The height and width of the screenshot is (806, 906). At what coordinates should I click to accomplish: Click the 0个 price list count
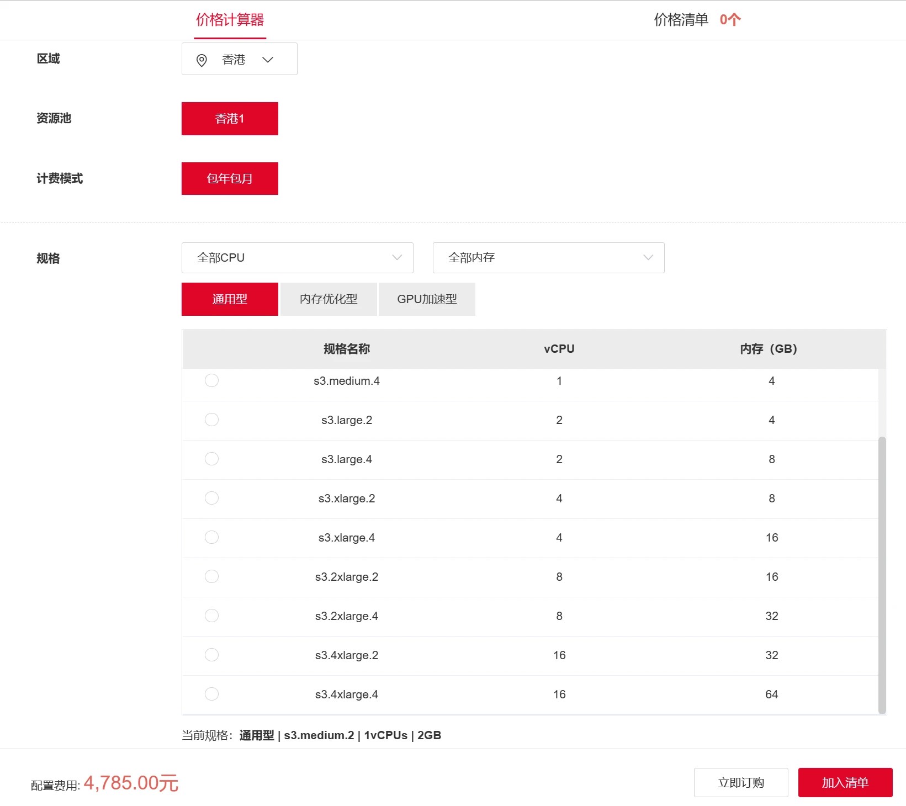pos(730,20)
